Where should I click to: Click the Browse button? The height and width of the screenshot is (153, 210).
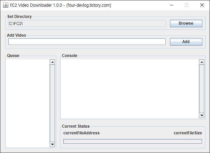[x=186, y=23]
